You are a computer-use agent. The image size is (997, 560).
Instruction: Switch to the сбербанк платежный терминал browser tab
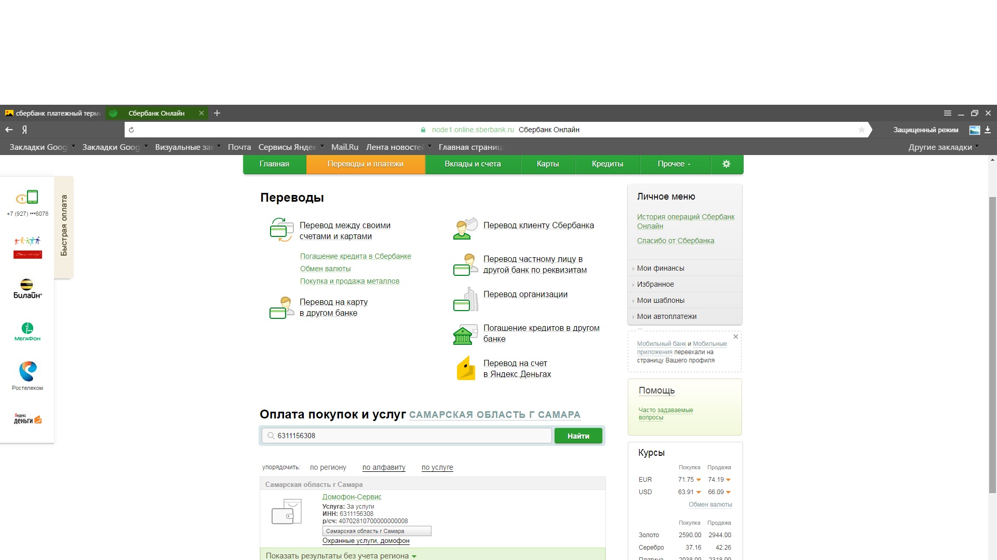tap(52, 113)
